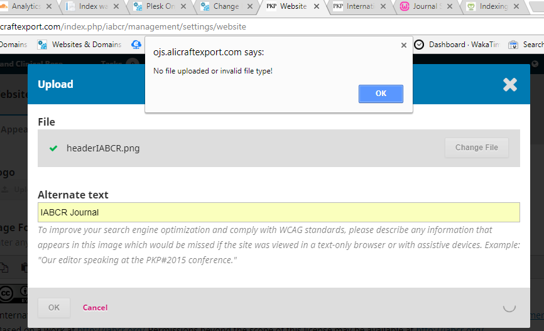Click OK in the alert dialog

pos(381,94)
